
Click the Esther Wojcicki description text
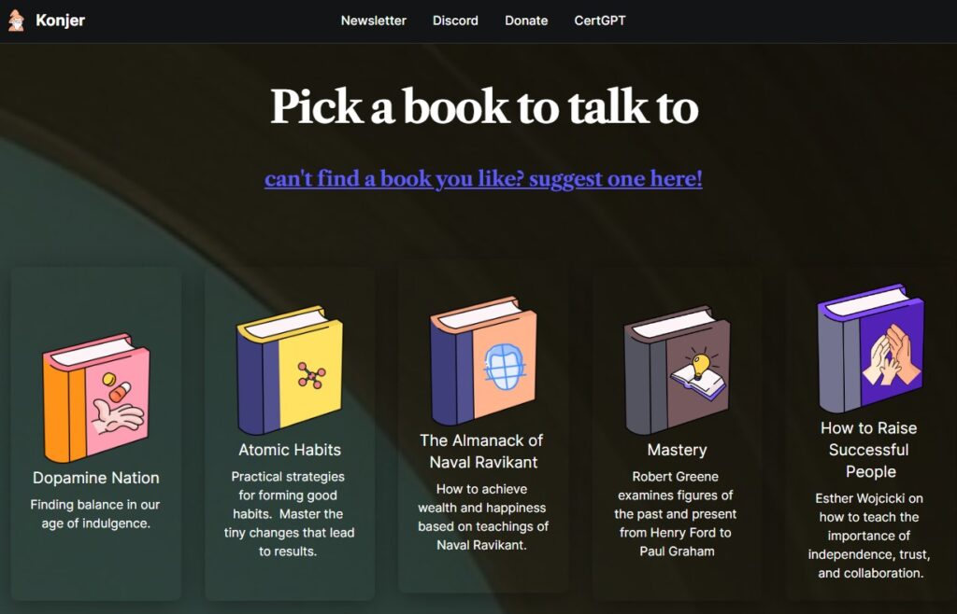(x=869, y=536)
